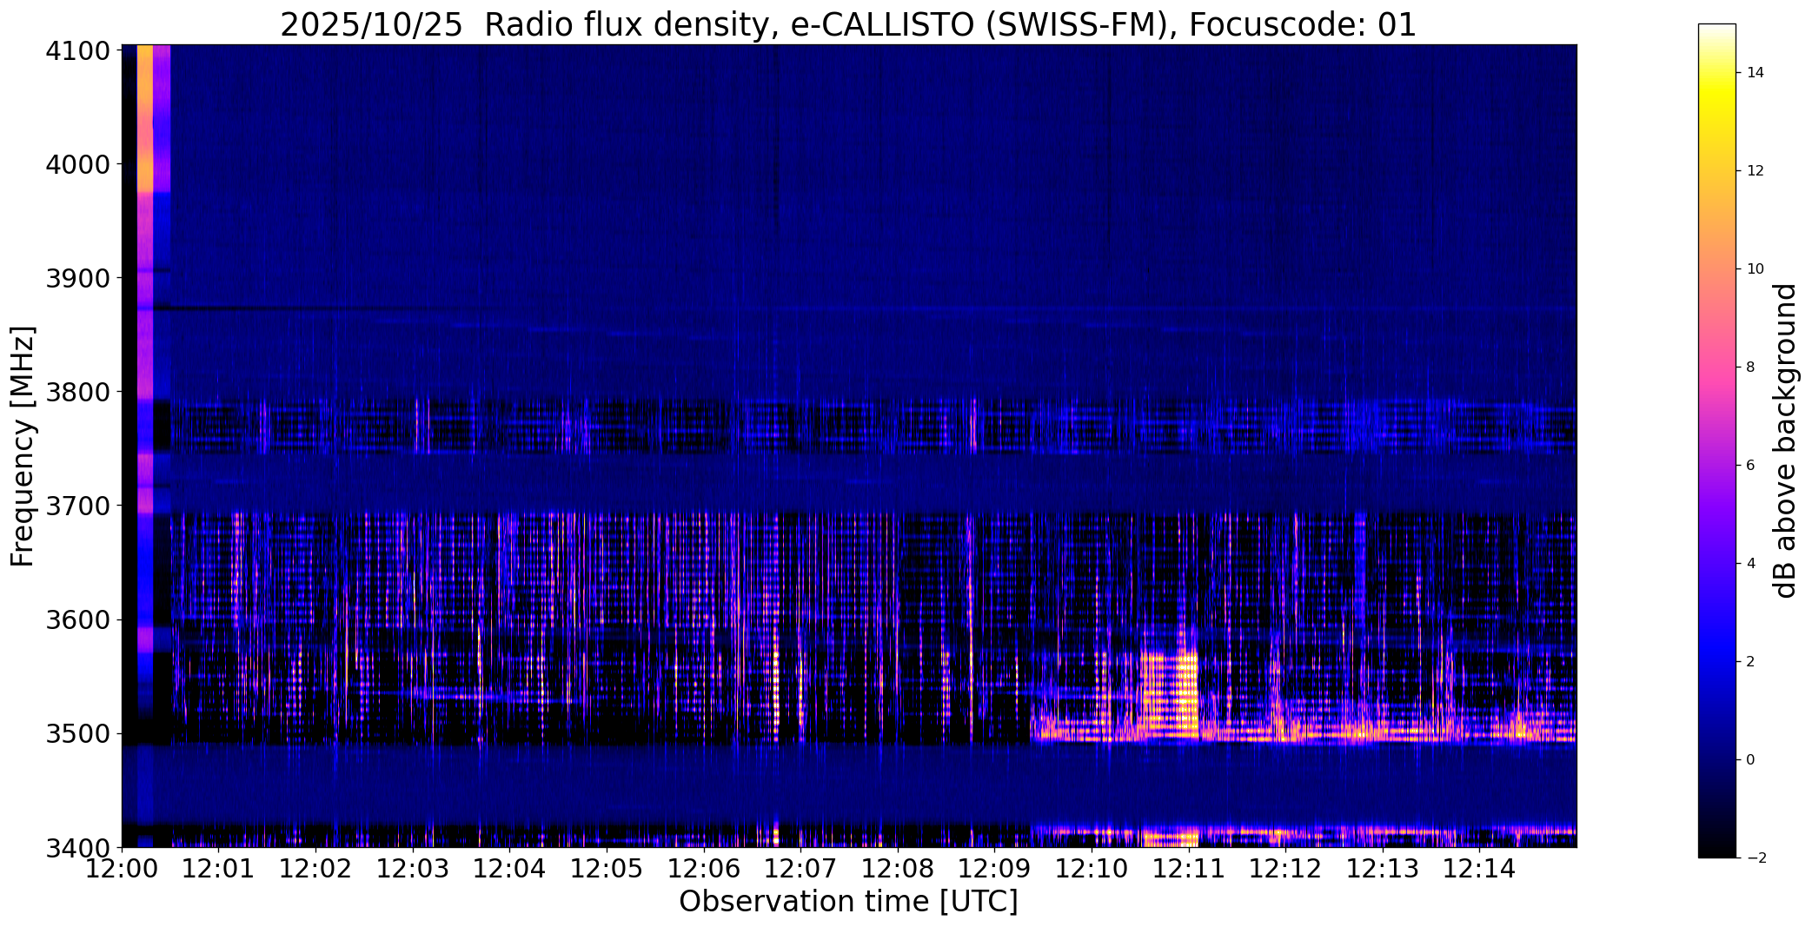Click the 3400 frequency tick label
This screenshot has width=1812, height=927.
[x=77, y=847]
